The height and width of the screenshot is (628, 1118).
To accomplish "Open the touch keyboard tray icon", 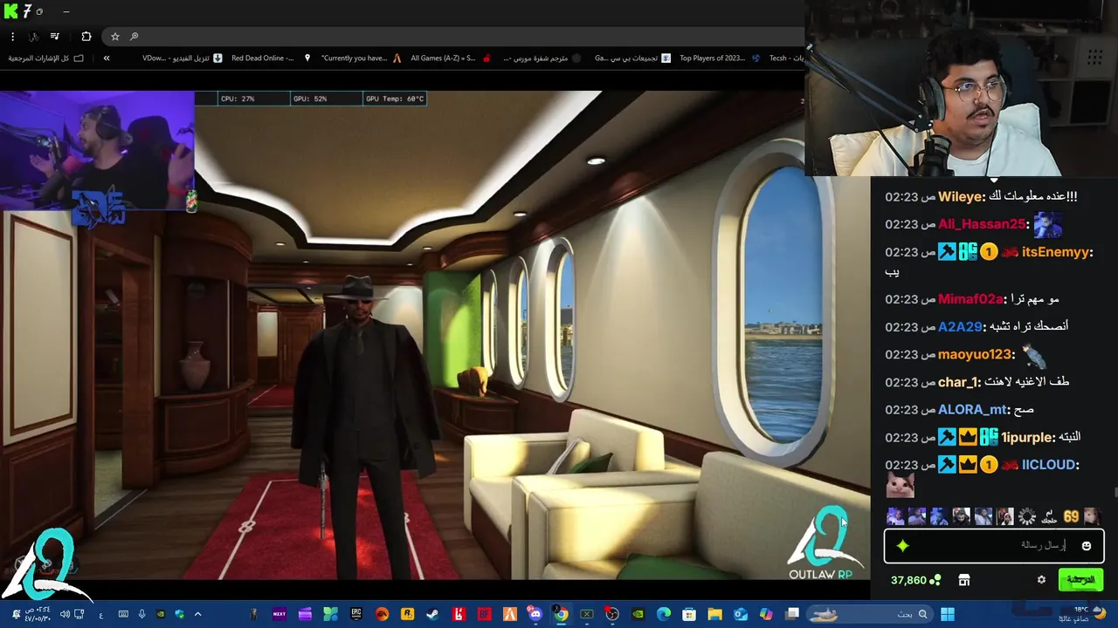I will (x=123, y=614).
